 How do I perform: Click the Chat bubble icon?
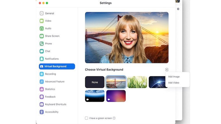[42, 51]
